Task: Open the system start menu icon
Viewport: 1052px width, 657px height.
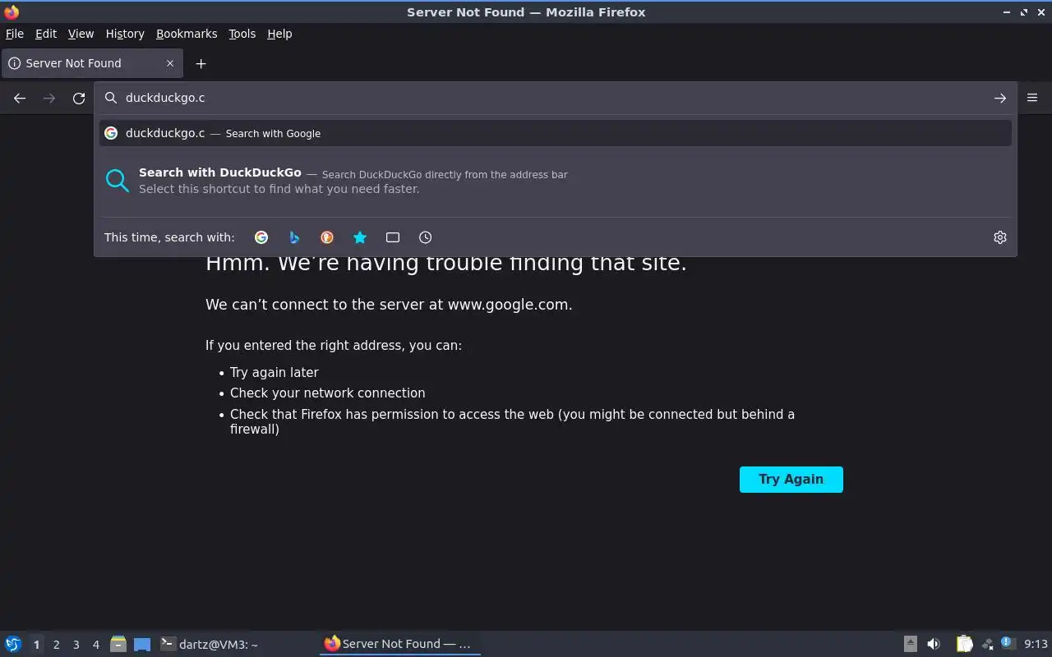Action: [12, 644]
